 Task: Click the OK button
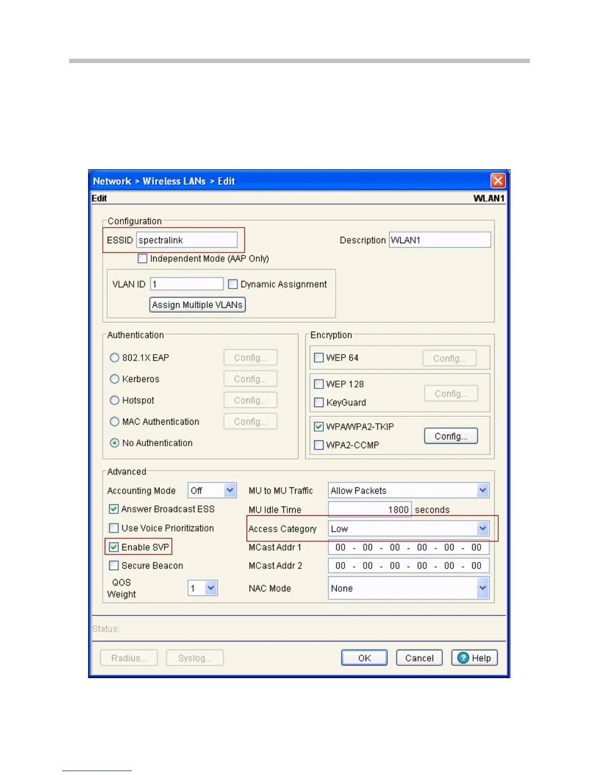365,658
